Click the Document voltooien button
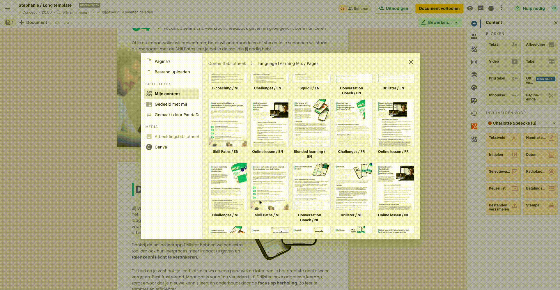The width and height of the screenshot is (560, 290). point(439,8)
